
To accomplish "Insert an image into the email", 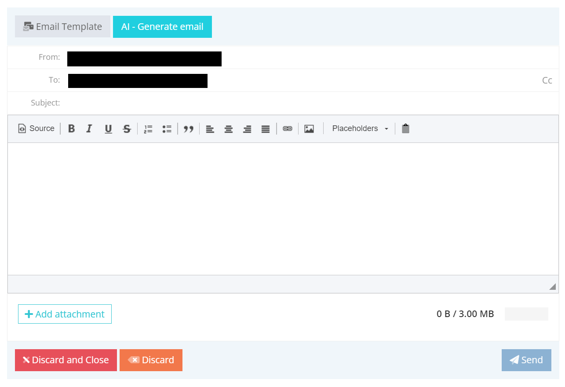I will coord(309,128).
